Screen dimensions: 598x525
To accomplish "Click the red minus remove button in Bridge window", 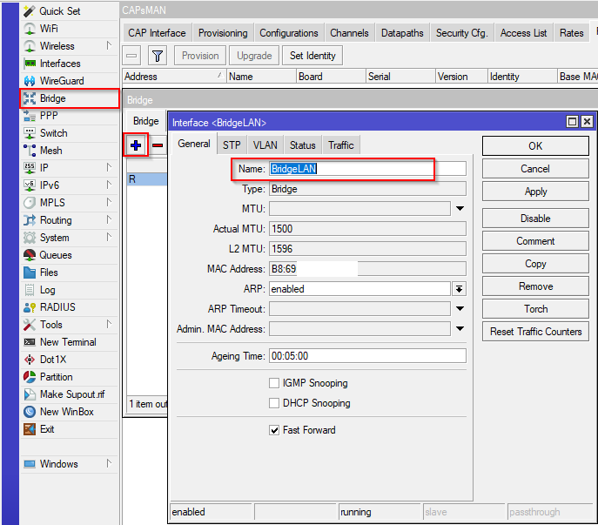I will point(158,145).
